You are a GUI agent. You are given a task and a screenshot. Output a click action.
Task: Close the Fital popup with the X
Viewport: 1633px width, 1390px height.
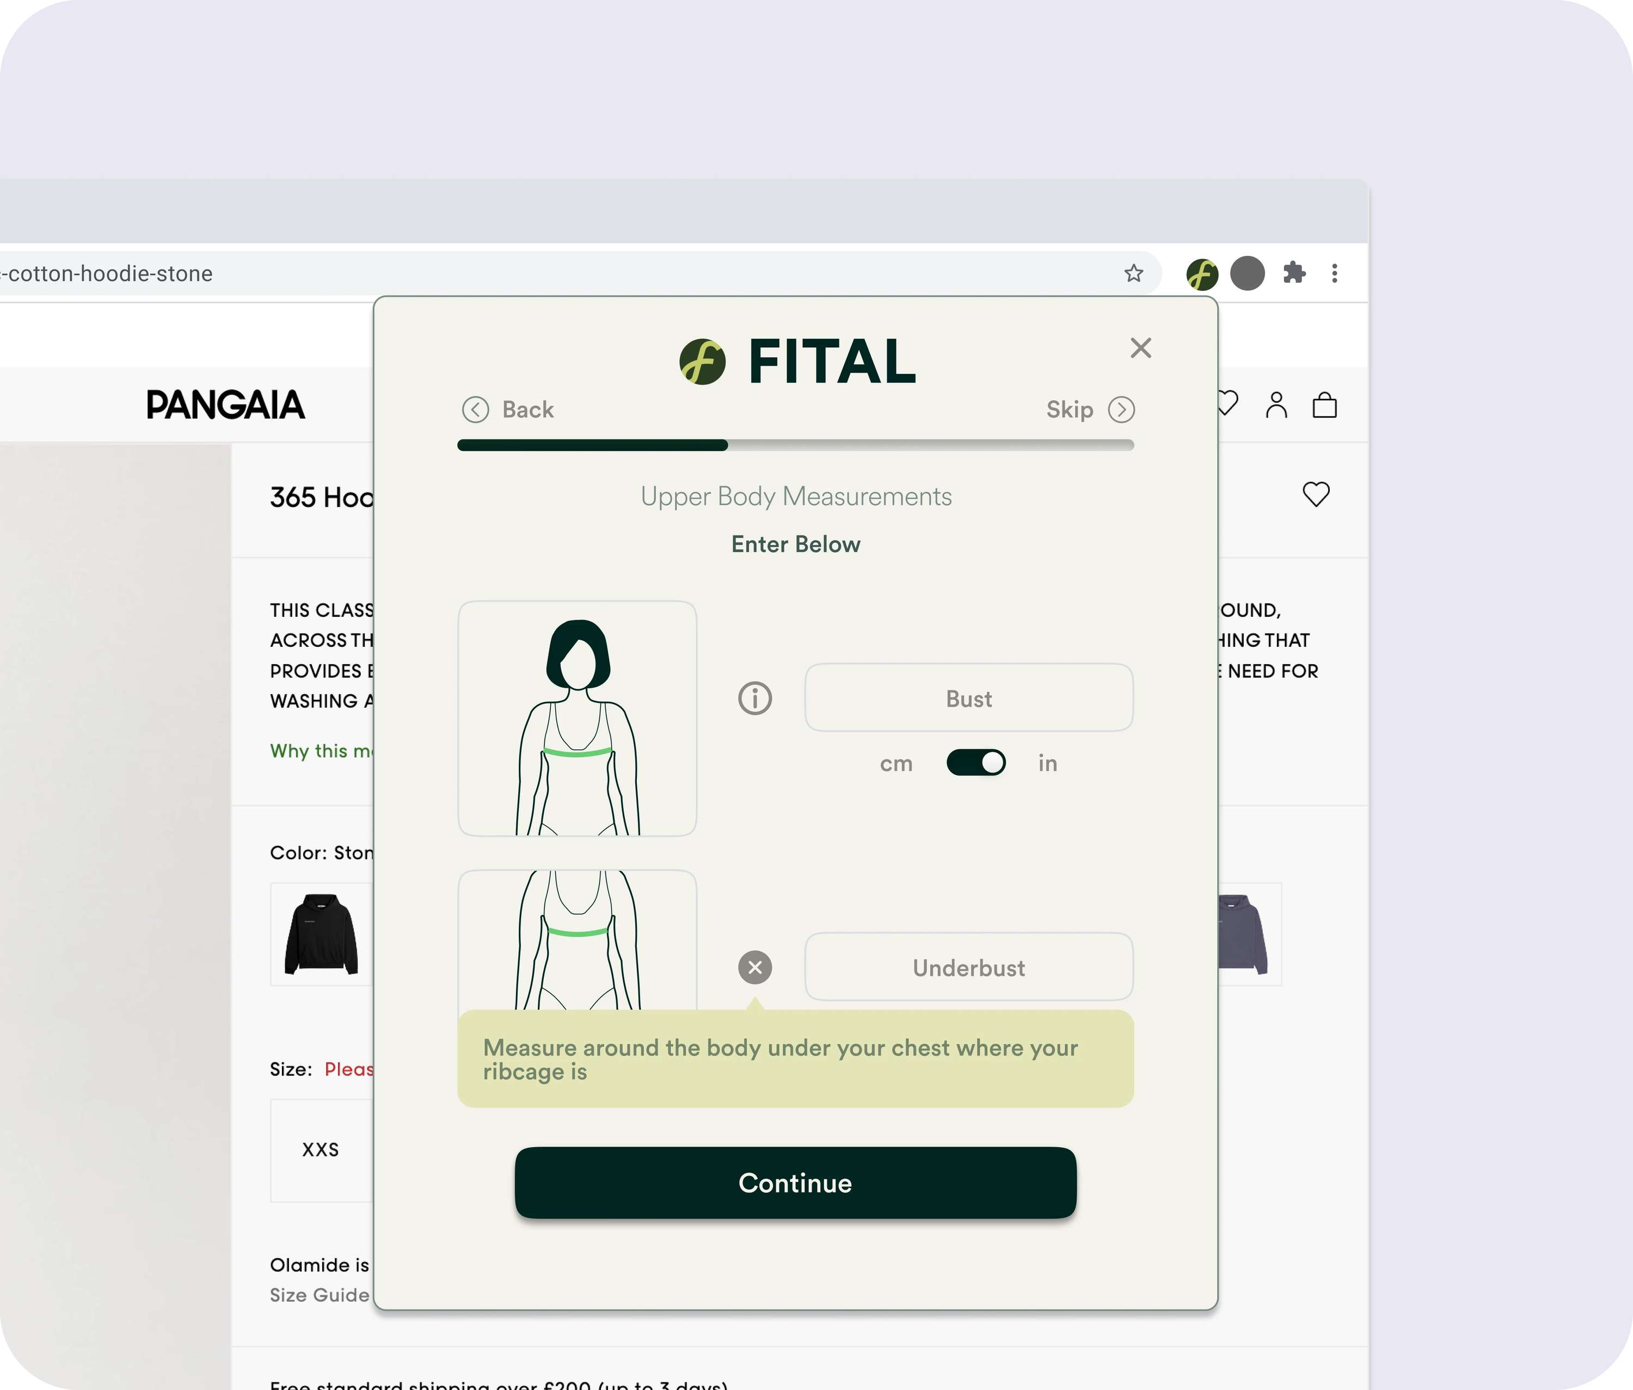1140,347
